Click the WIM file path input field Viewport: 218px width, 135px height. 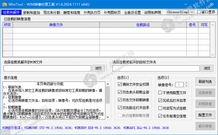coord(47,68)
